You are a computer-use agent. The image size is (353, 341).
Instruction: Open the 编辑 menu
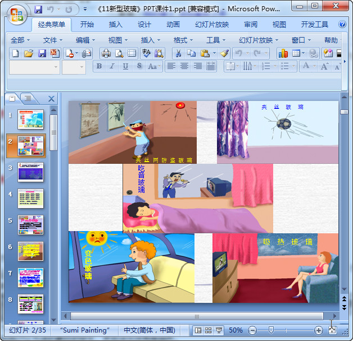point(85,40)
